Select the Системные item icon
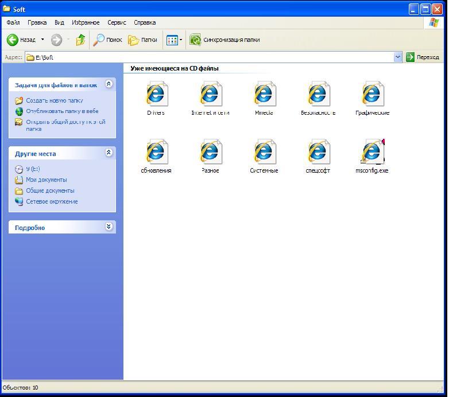 [264, 152]
